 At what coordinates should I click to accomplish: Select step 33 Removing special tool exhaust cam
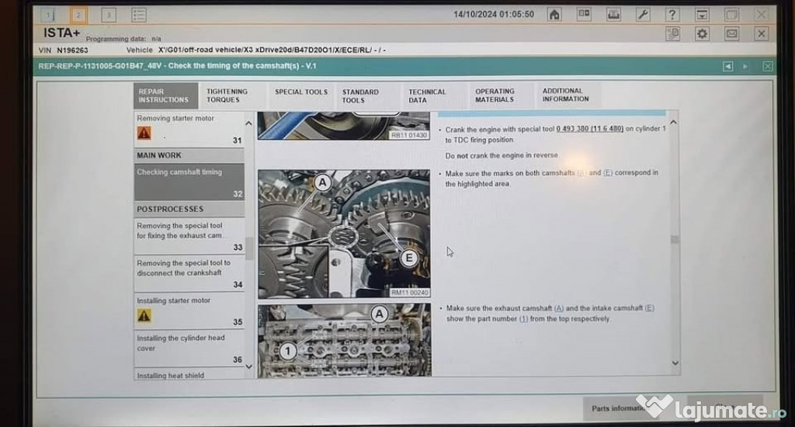click(x=189, y=236)
